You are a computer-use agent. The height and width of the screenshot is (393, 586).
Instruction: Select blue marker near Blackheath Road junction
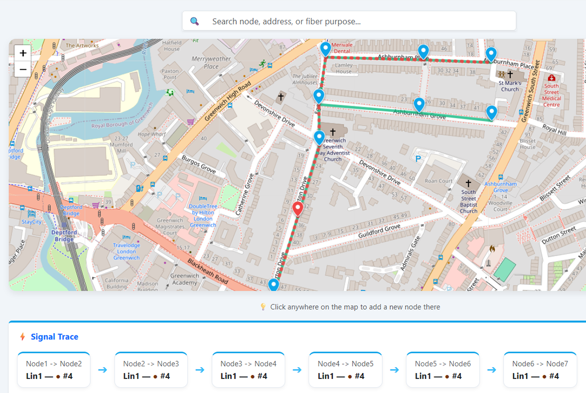274,284
